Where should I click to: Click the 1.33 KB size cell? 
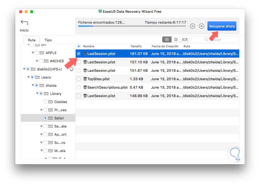[x=137, y=79]
